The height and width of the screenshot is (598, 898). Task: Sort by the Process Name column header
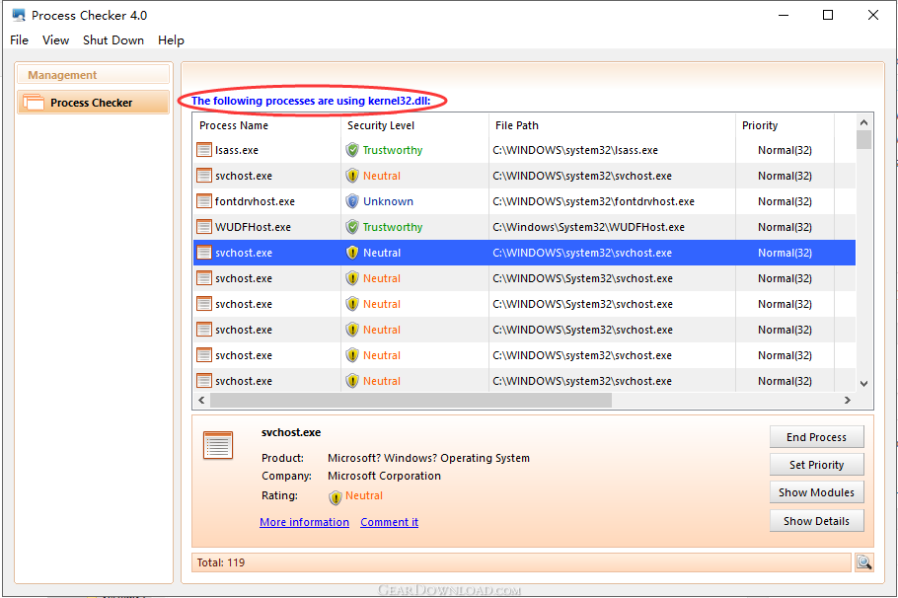(x=266, y=125)
